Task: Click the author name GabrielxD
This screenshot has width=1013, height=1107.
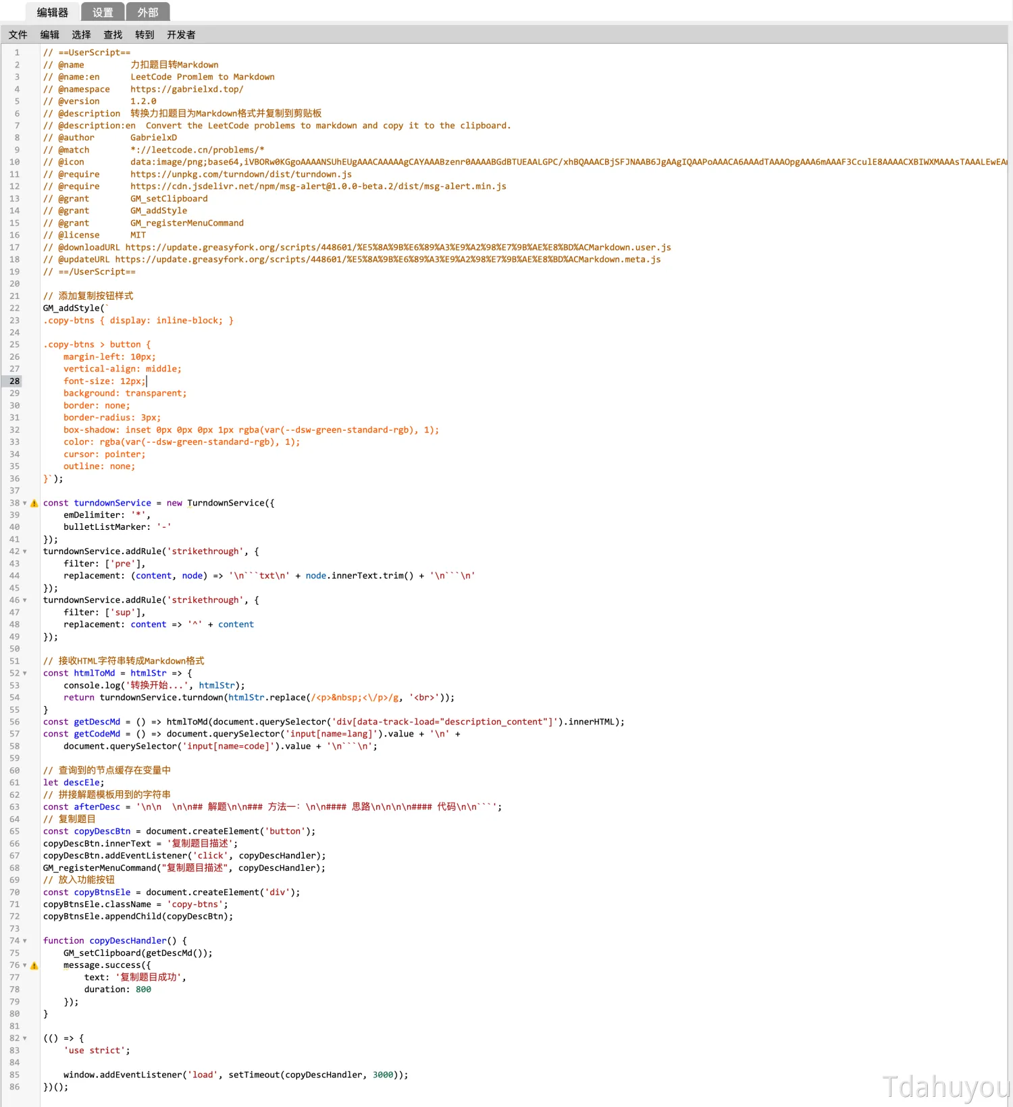Action: [153, 138]
